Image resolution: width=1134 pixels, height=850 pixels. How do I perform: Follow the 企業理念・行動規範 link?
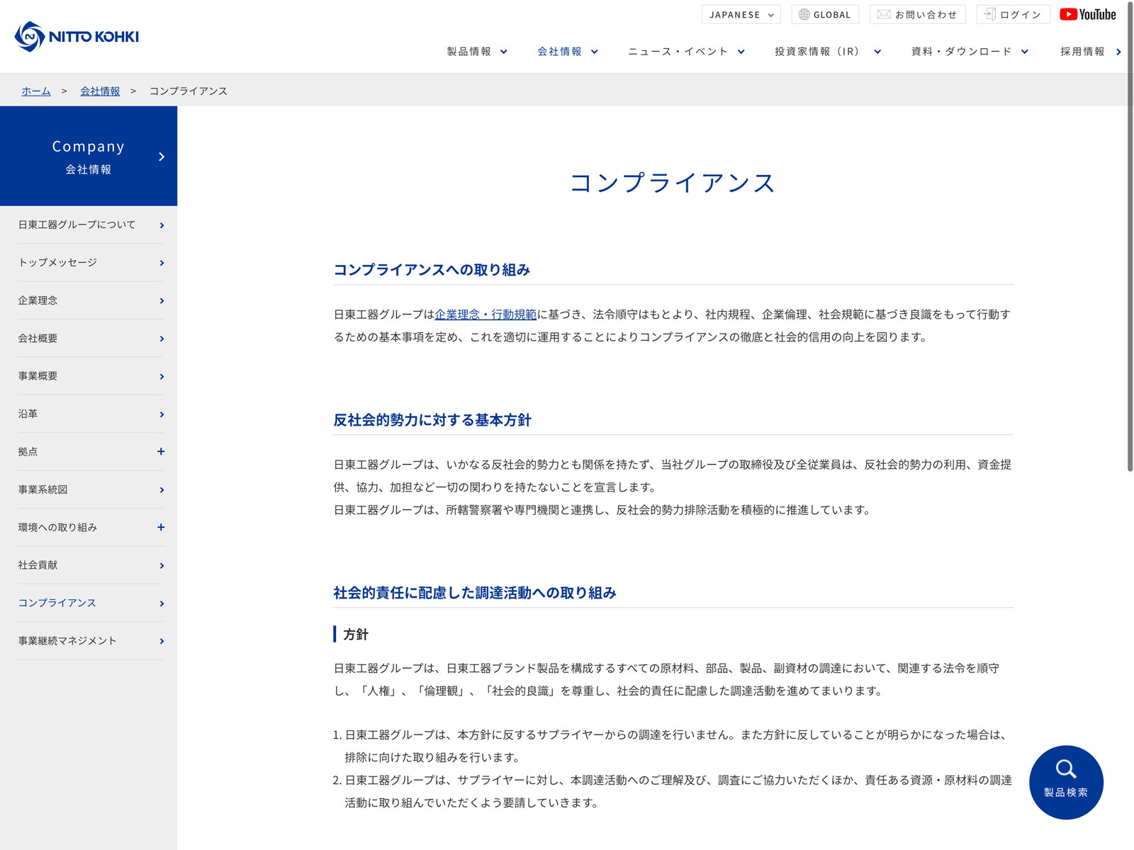pyautogui.click(x=485, y=314)
